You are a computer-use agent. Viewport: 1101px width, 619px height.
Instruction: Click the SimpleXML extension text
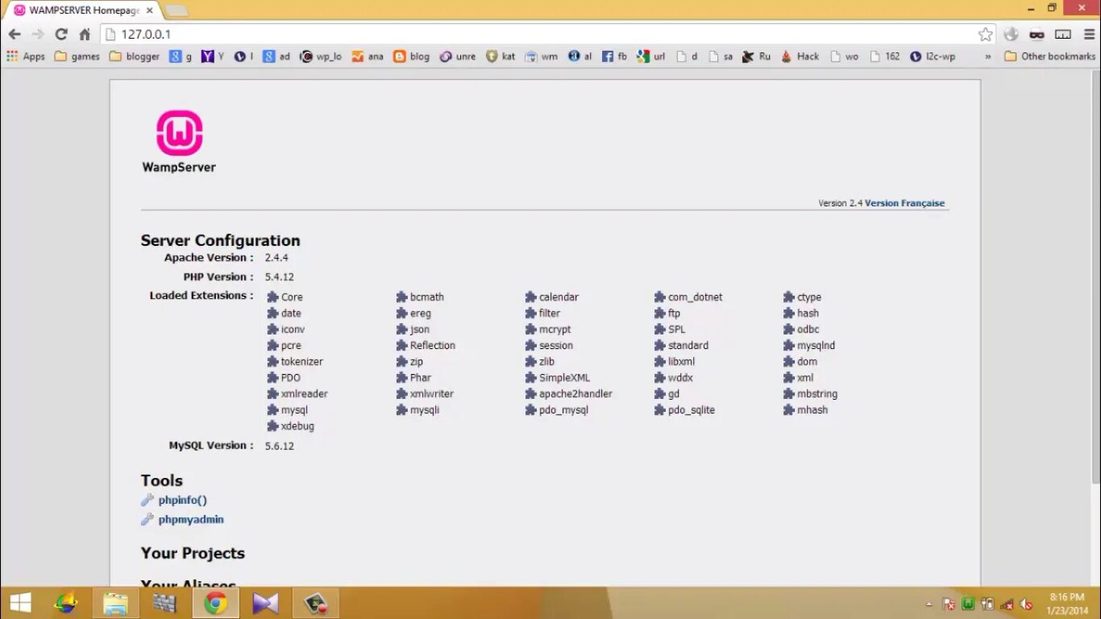[x=564, y=377]
